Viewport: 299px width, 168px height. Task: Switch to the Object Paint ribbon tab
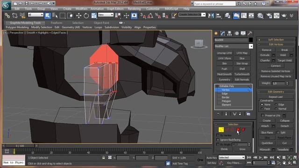(x=101, y=23)
